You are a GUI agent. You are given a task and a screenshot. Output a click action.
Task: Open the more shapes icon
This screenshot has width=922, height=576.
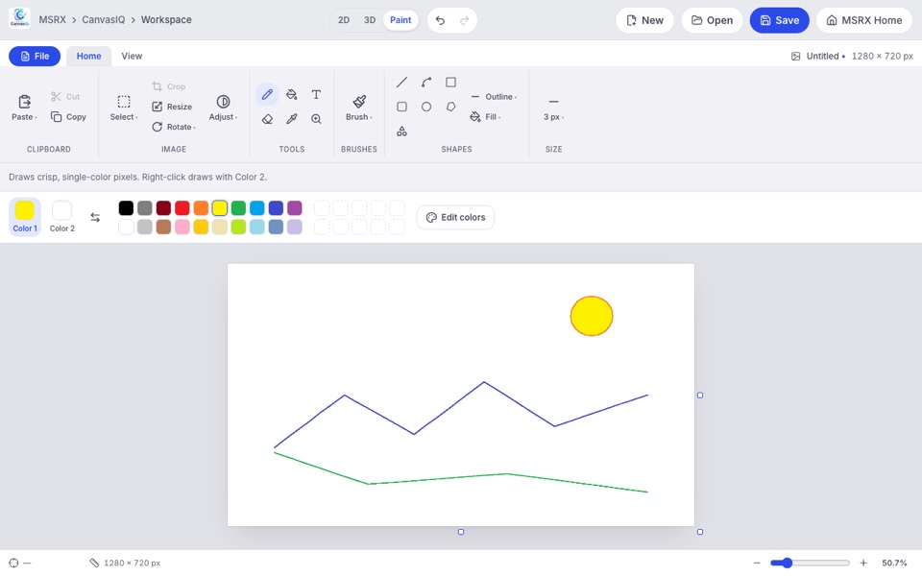[x=401, y=132]
